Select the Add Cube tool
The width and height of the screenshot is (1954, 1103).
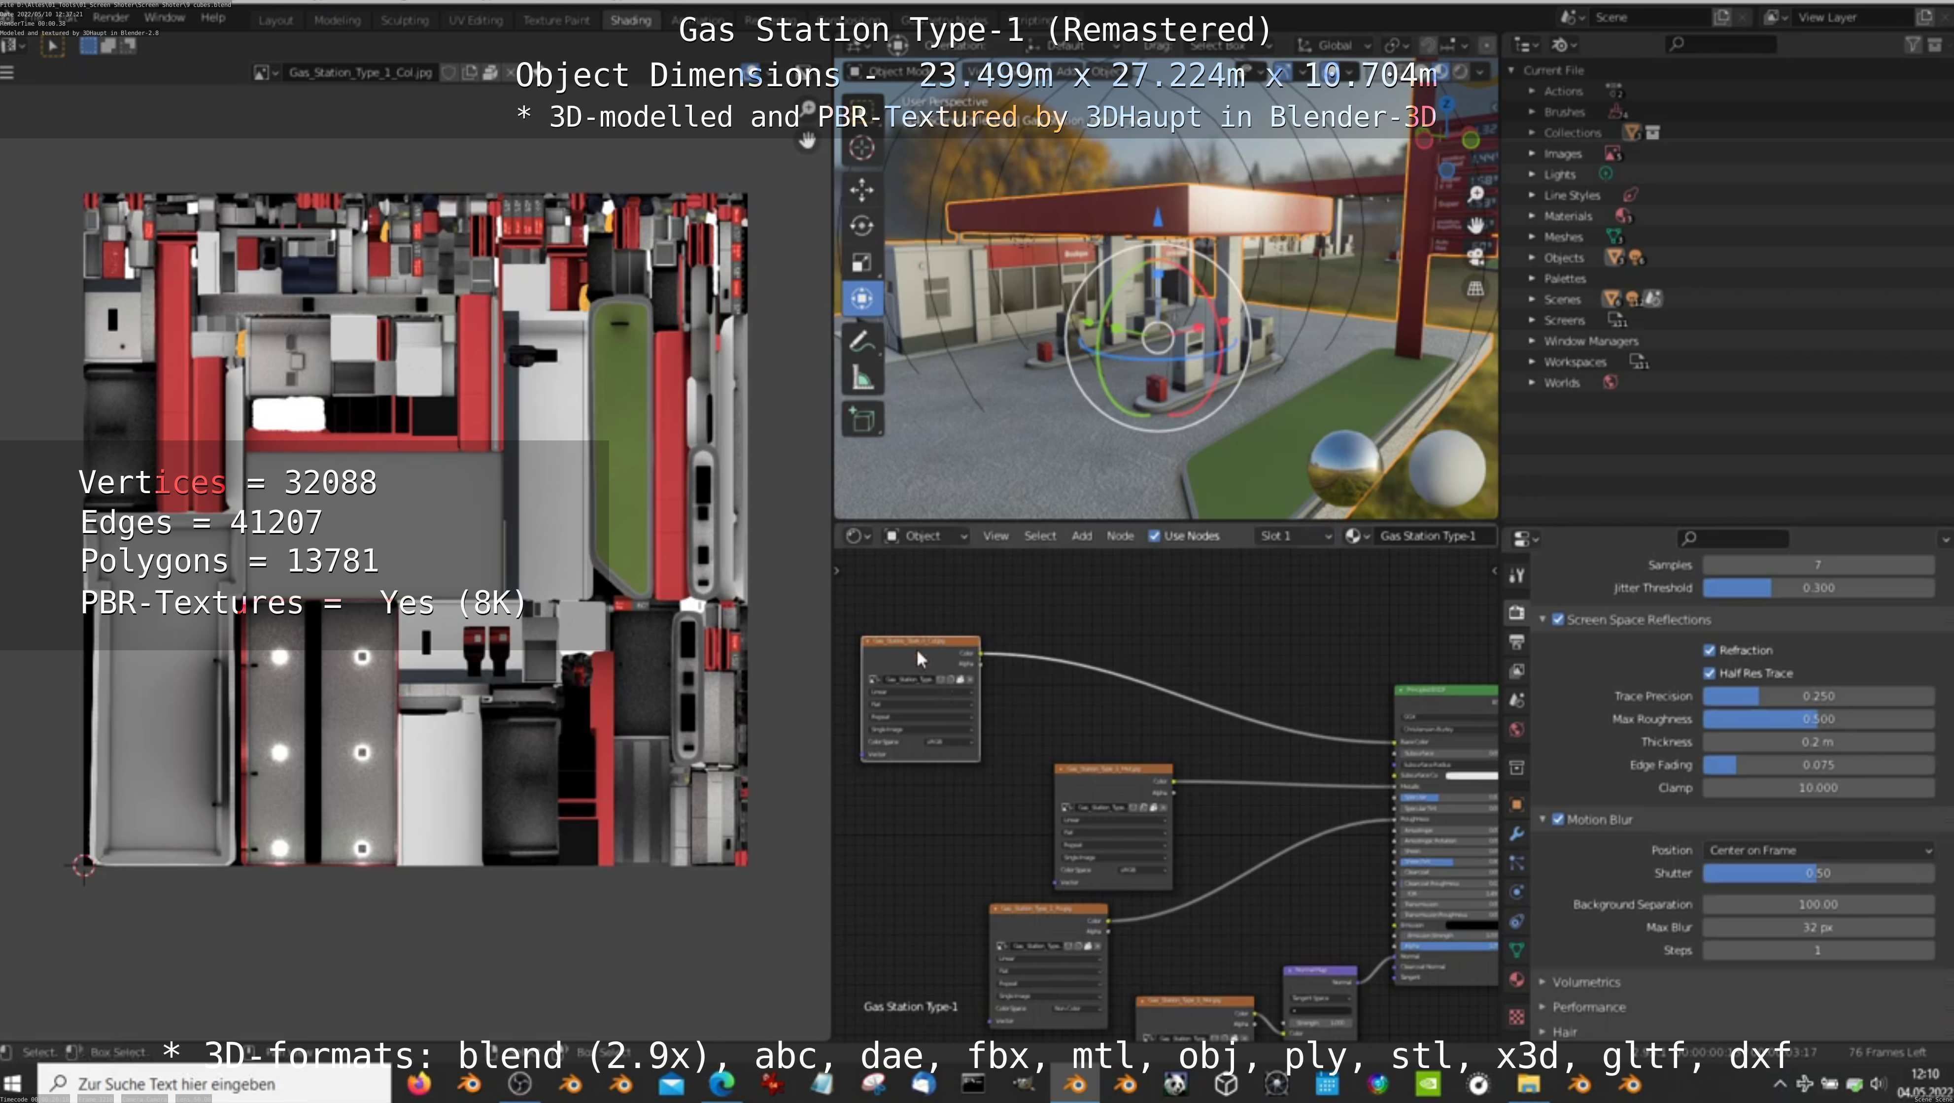862,419
